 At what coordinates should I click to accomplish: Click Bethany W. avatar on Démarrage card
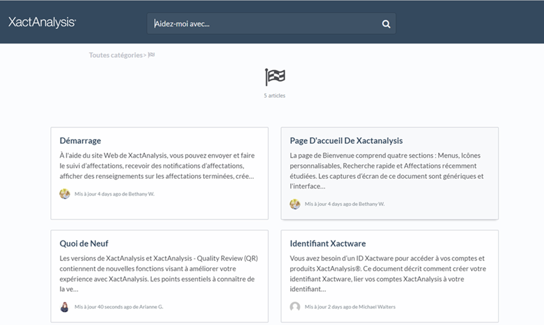point(65,194)
